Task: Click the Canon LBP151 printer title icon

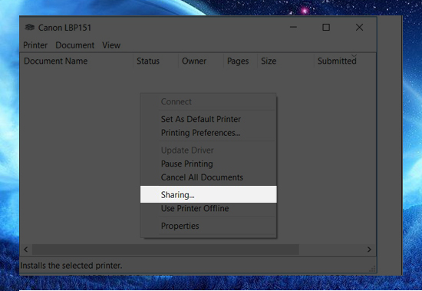Action: point(30,27)
